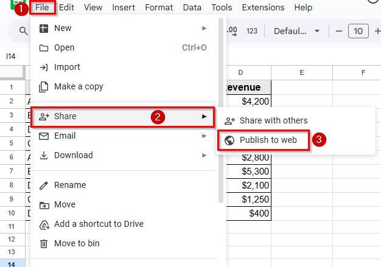Click the Email envelope icon

[x=44, y=136]
